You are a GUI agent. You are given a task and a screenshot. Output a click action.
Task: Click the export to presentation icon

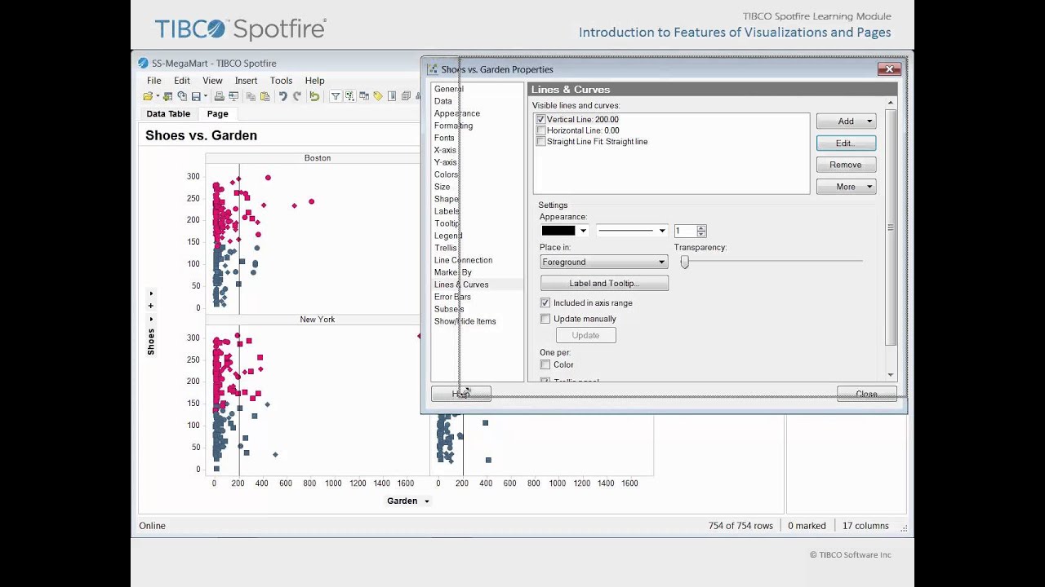[x=233, y=96]
